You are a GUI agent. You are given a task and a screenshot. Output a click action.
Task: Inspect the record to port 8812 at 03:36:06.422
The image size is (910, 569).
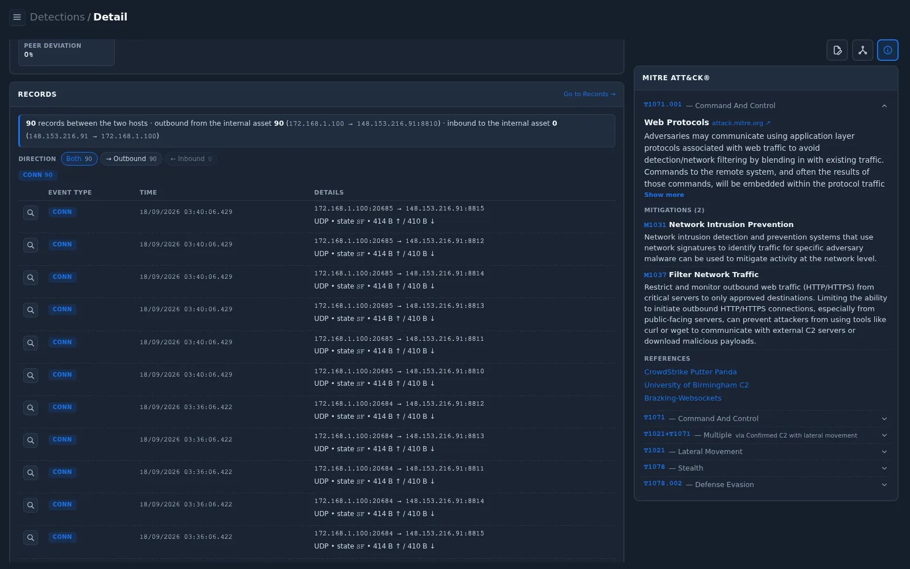click(x=31, y=408)
